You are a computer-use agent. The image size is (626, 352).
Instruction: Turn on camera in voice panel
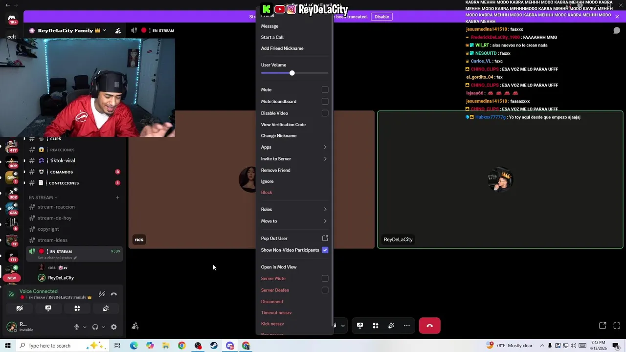coord(20,308)
